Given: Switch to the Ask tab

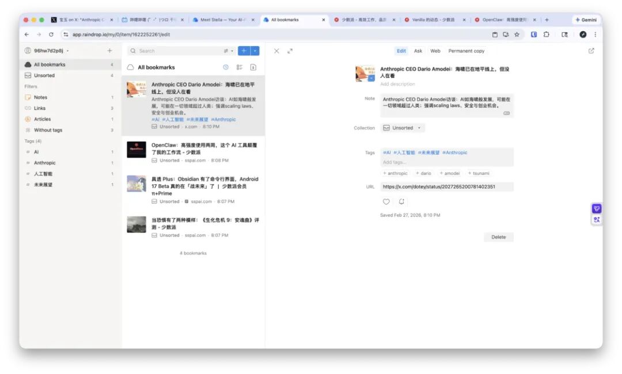Looking at the screenshot, I should pyautogui.click(x=418, y=51).
